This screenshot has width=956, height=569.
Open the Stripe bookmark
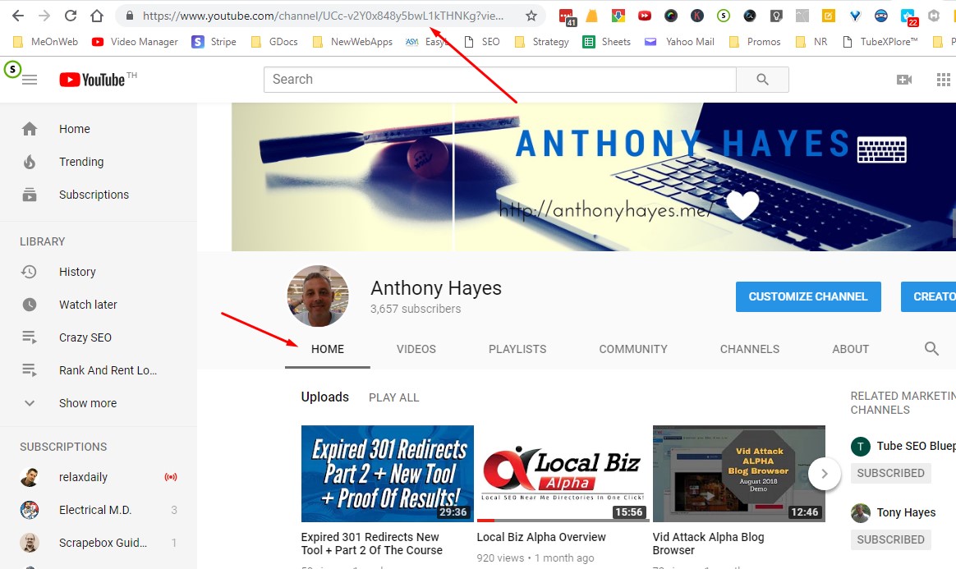[214, 41]
